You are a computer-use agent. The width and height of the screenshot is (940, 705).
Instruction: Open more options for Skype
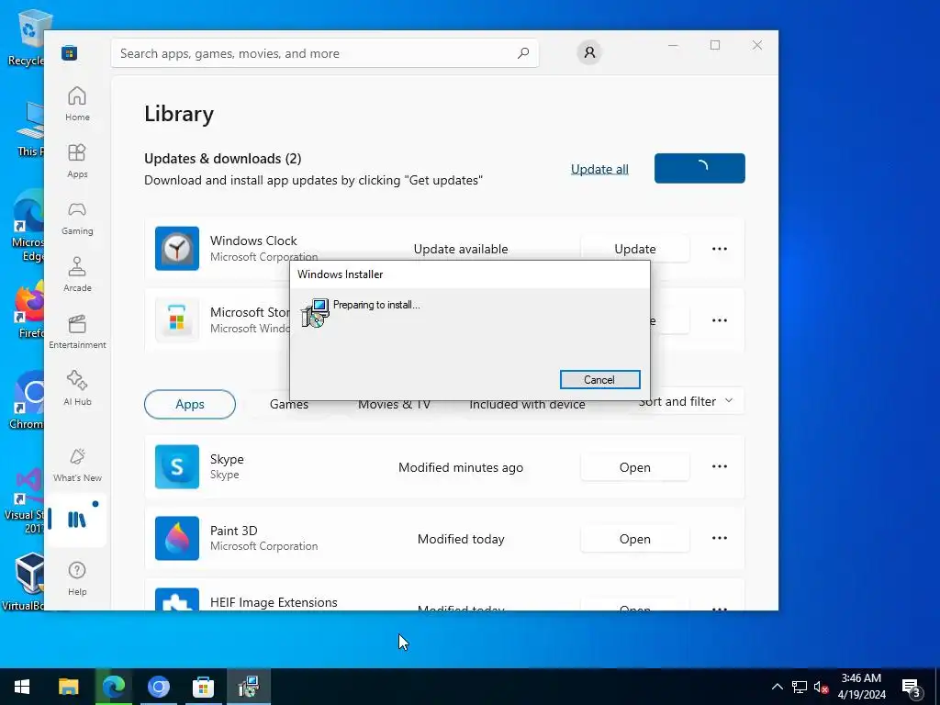720,466
